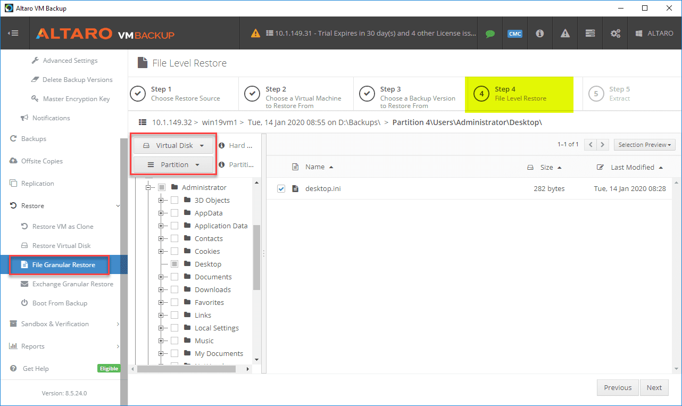Open Boot From Backup in sidebar
This screenshot has height=406, width=682.
[x=60, y=303]
